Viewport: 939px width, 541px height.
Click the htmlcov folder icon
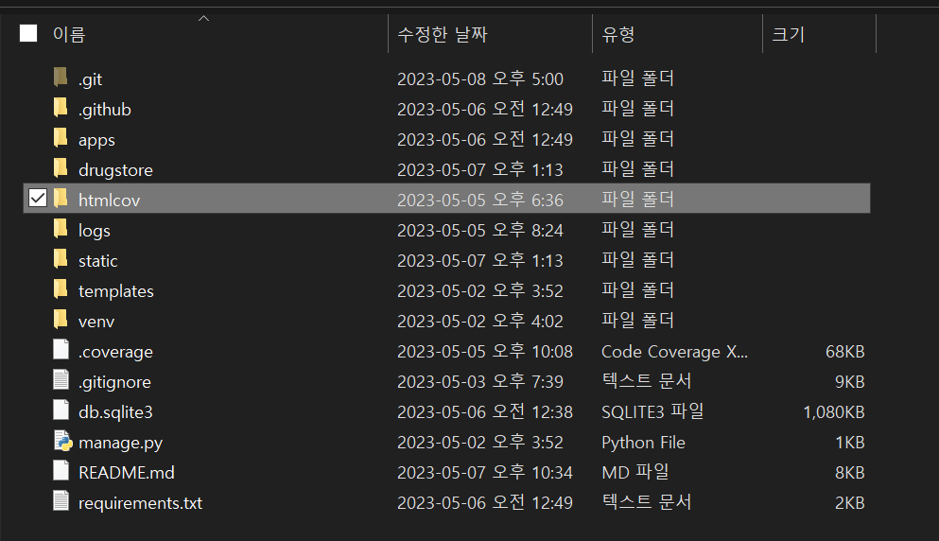pyautogui.click(x=61, y=199)
